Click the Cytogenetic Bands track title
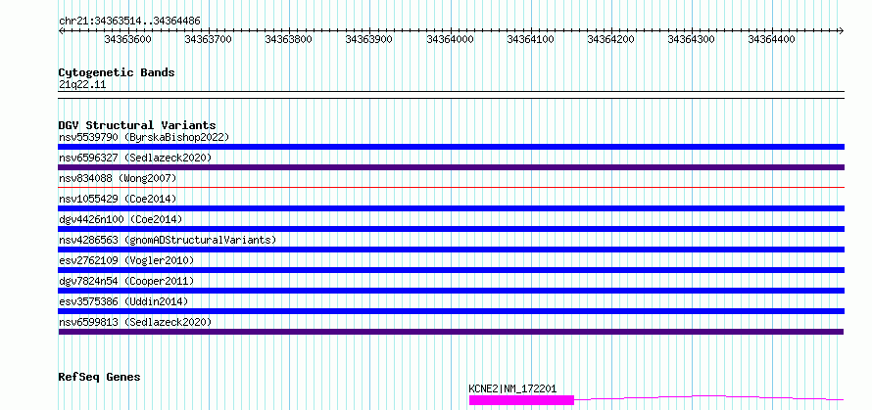Image resolution: width=872 pixels, height=410 pixels. pyautogui.click(x=117, y=72)
